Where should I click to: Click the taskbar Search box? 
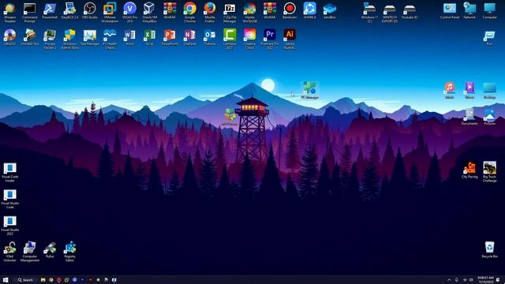(25, 280)
